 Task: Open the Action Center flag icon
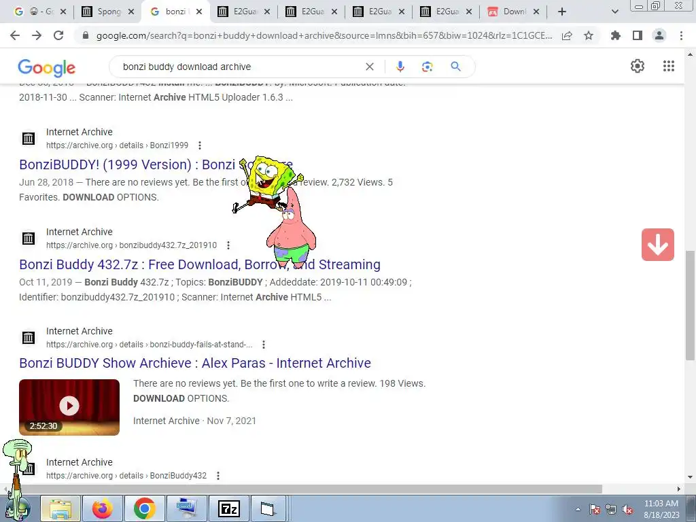(594, 510)
